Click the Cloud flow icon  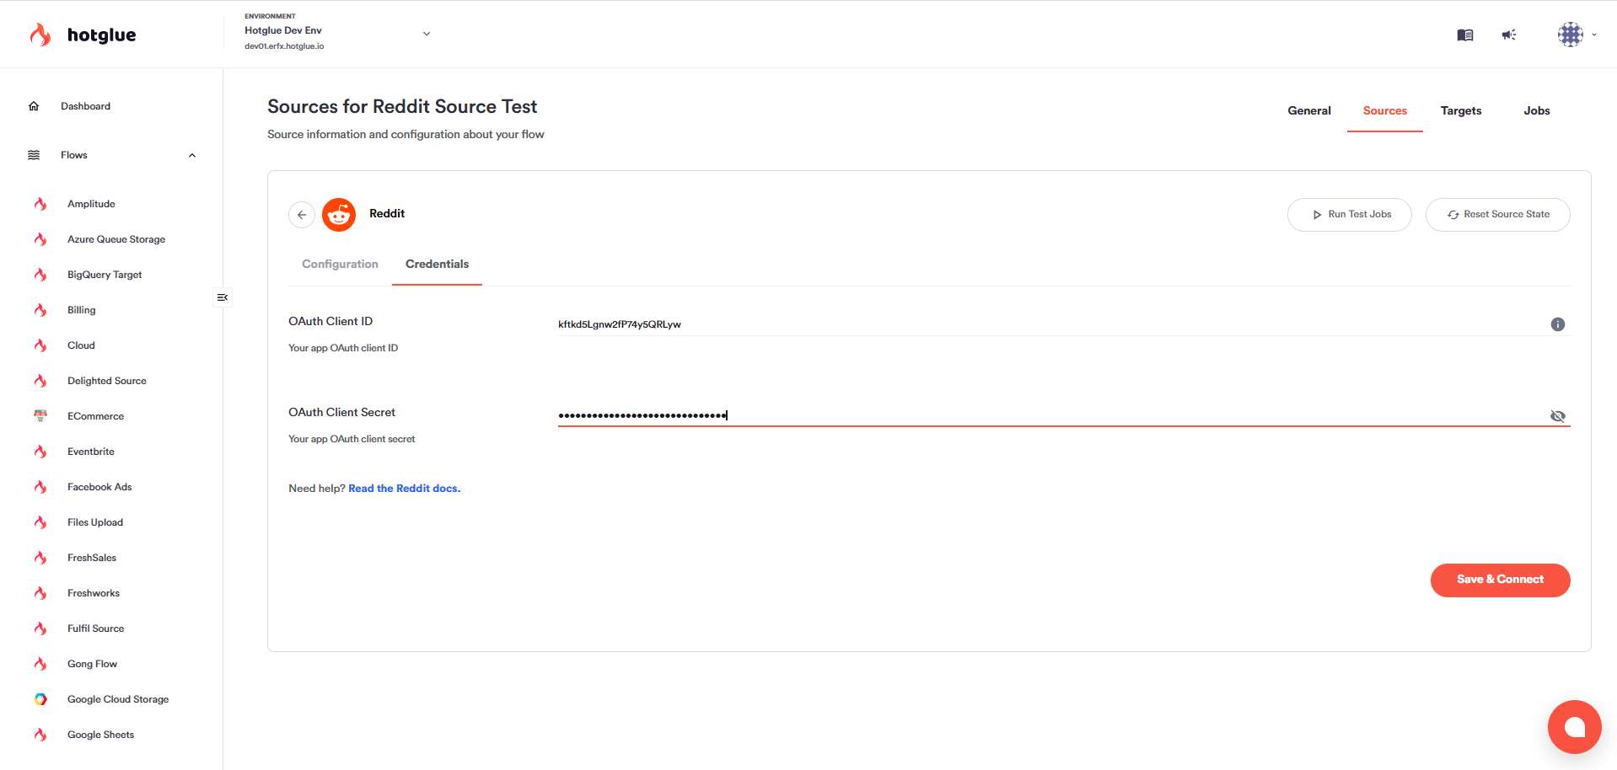[x=40, y=345]
